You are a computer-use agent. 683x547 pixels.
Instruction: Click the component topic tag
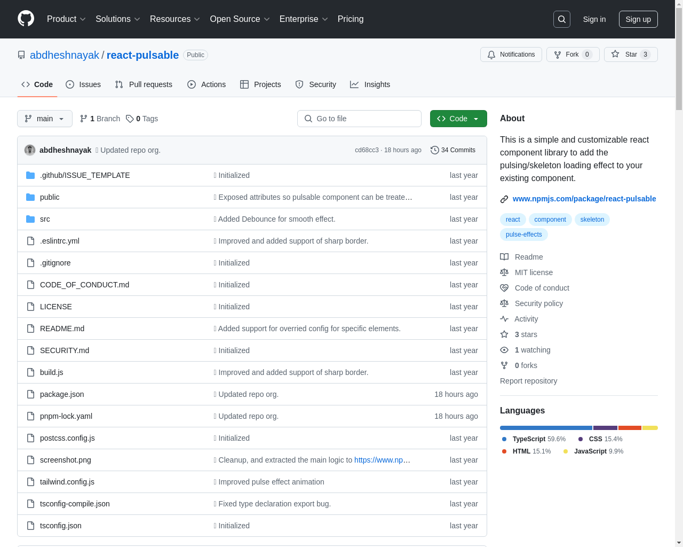tap(550, 220)
